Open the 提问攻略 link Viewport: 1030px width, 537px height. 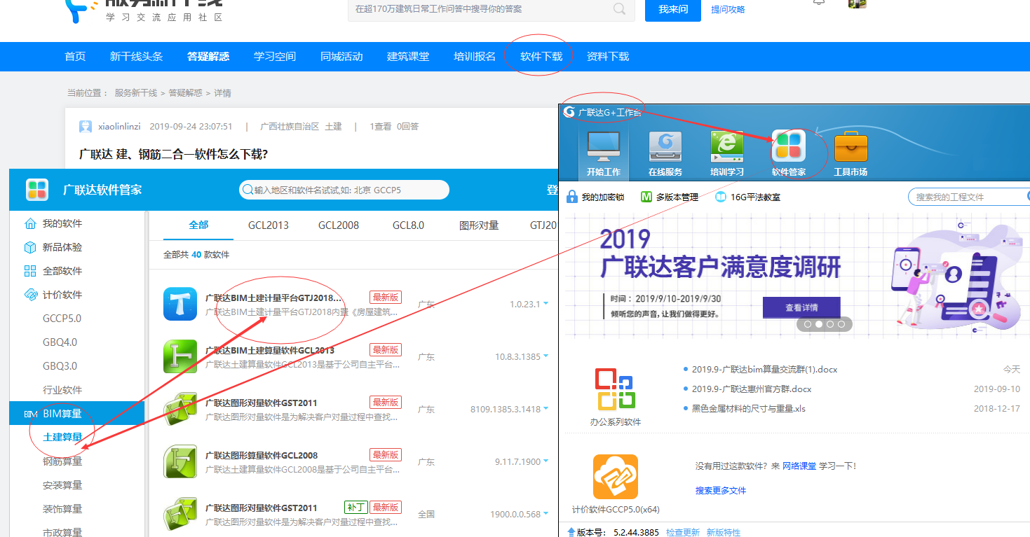728,10
